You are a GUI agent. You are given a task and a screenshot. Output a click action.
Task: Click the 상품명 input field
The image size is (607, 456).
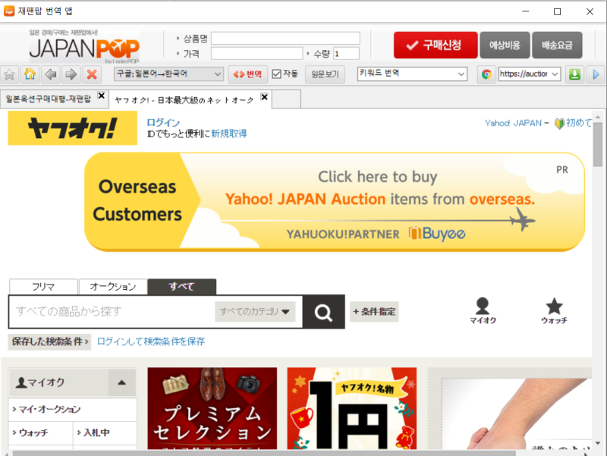click(285, 39)
